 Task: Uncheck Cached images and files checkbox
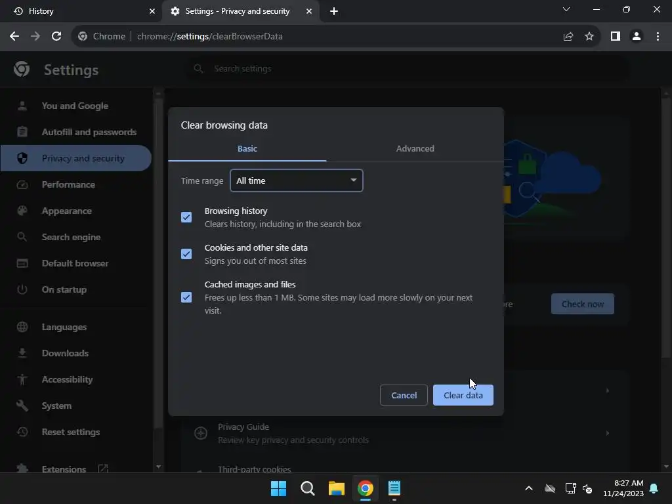186,297
